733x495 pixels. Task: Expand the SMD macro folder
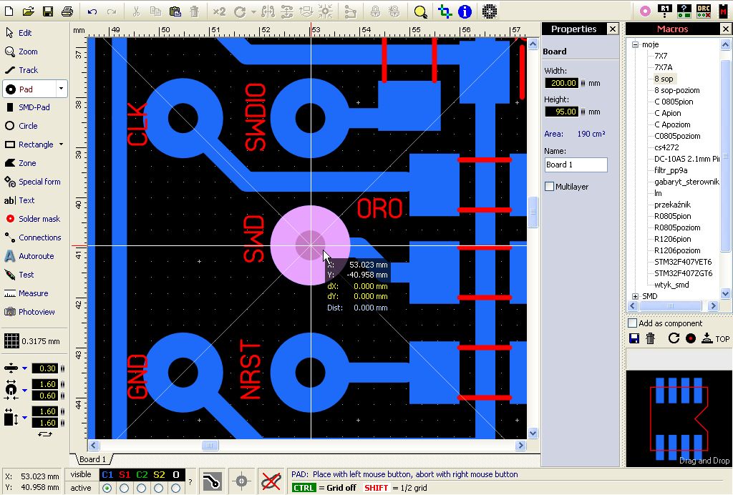click(635, 296)
